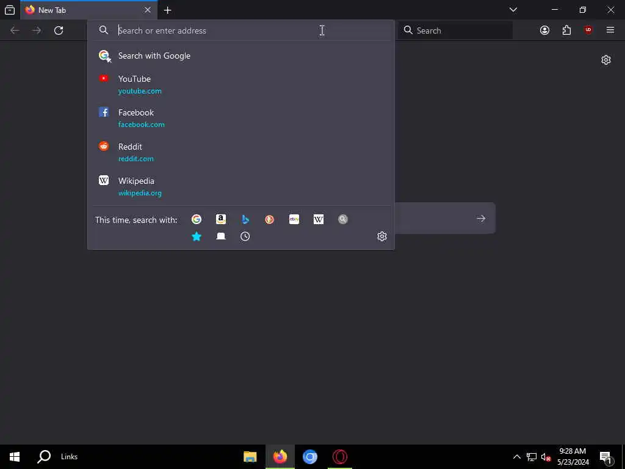Open network status tray icon
Screen dimensions: 625x469
532,457
